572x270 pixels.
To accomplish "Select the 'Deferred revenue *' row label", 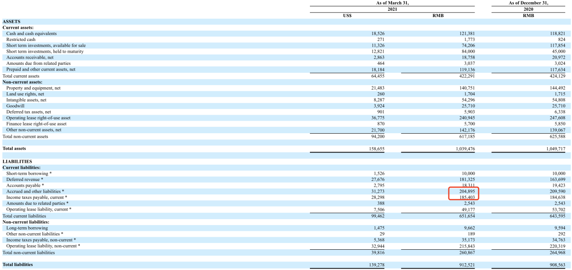I will point(25,180).
